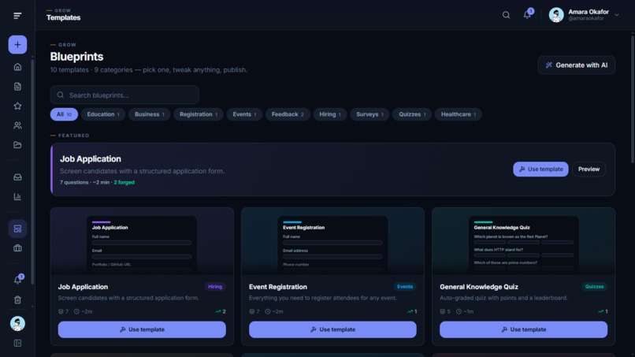Click the Job Application card preview thumbnail
The width and height of the screenshot is (635, 357).
coord(142,241)
